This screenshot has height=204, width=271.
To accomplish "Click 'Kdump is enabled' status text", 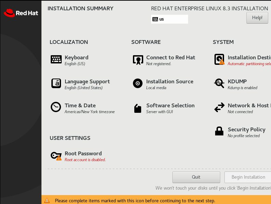I will point(242,88).
